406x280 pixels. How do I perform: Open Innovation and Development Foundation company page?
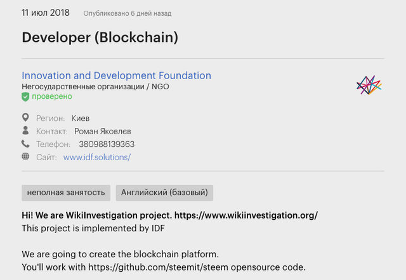(x=116, y=75)
